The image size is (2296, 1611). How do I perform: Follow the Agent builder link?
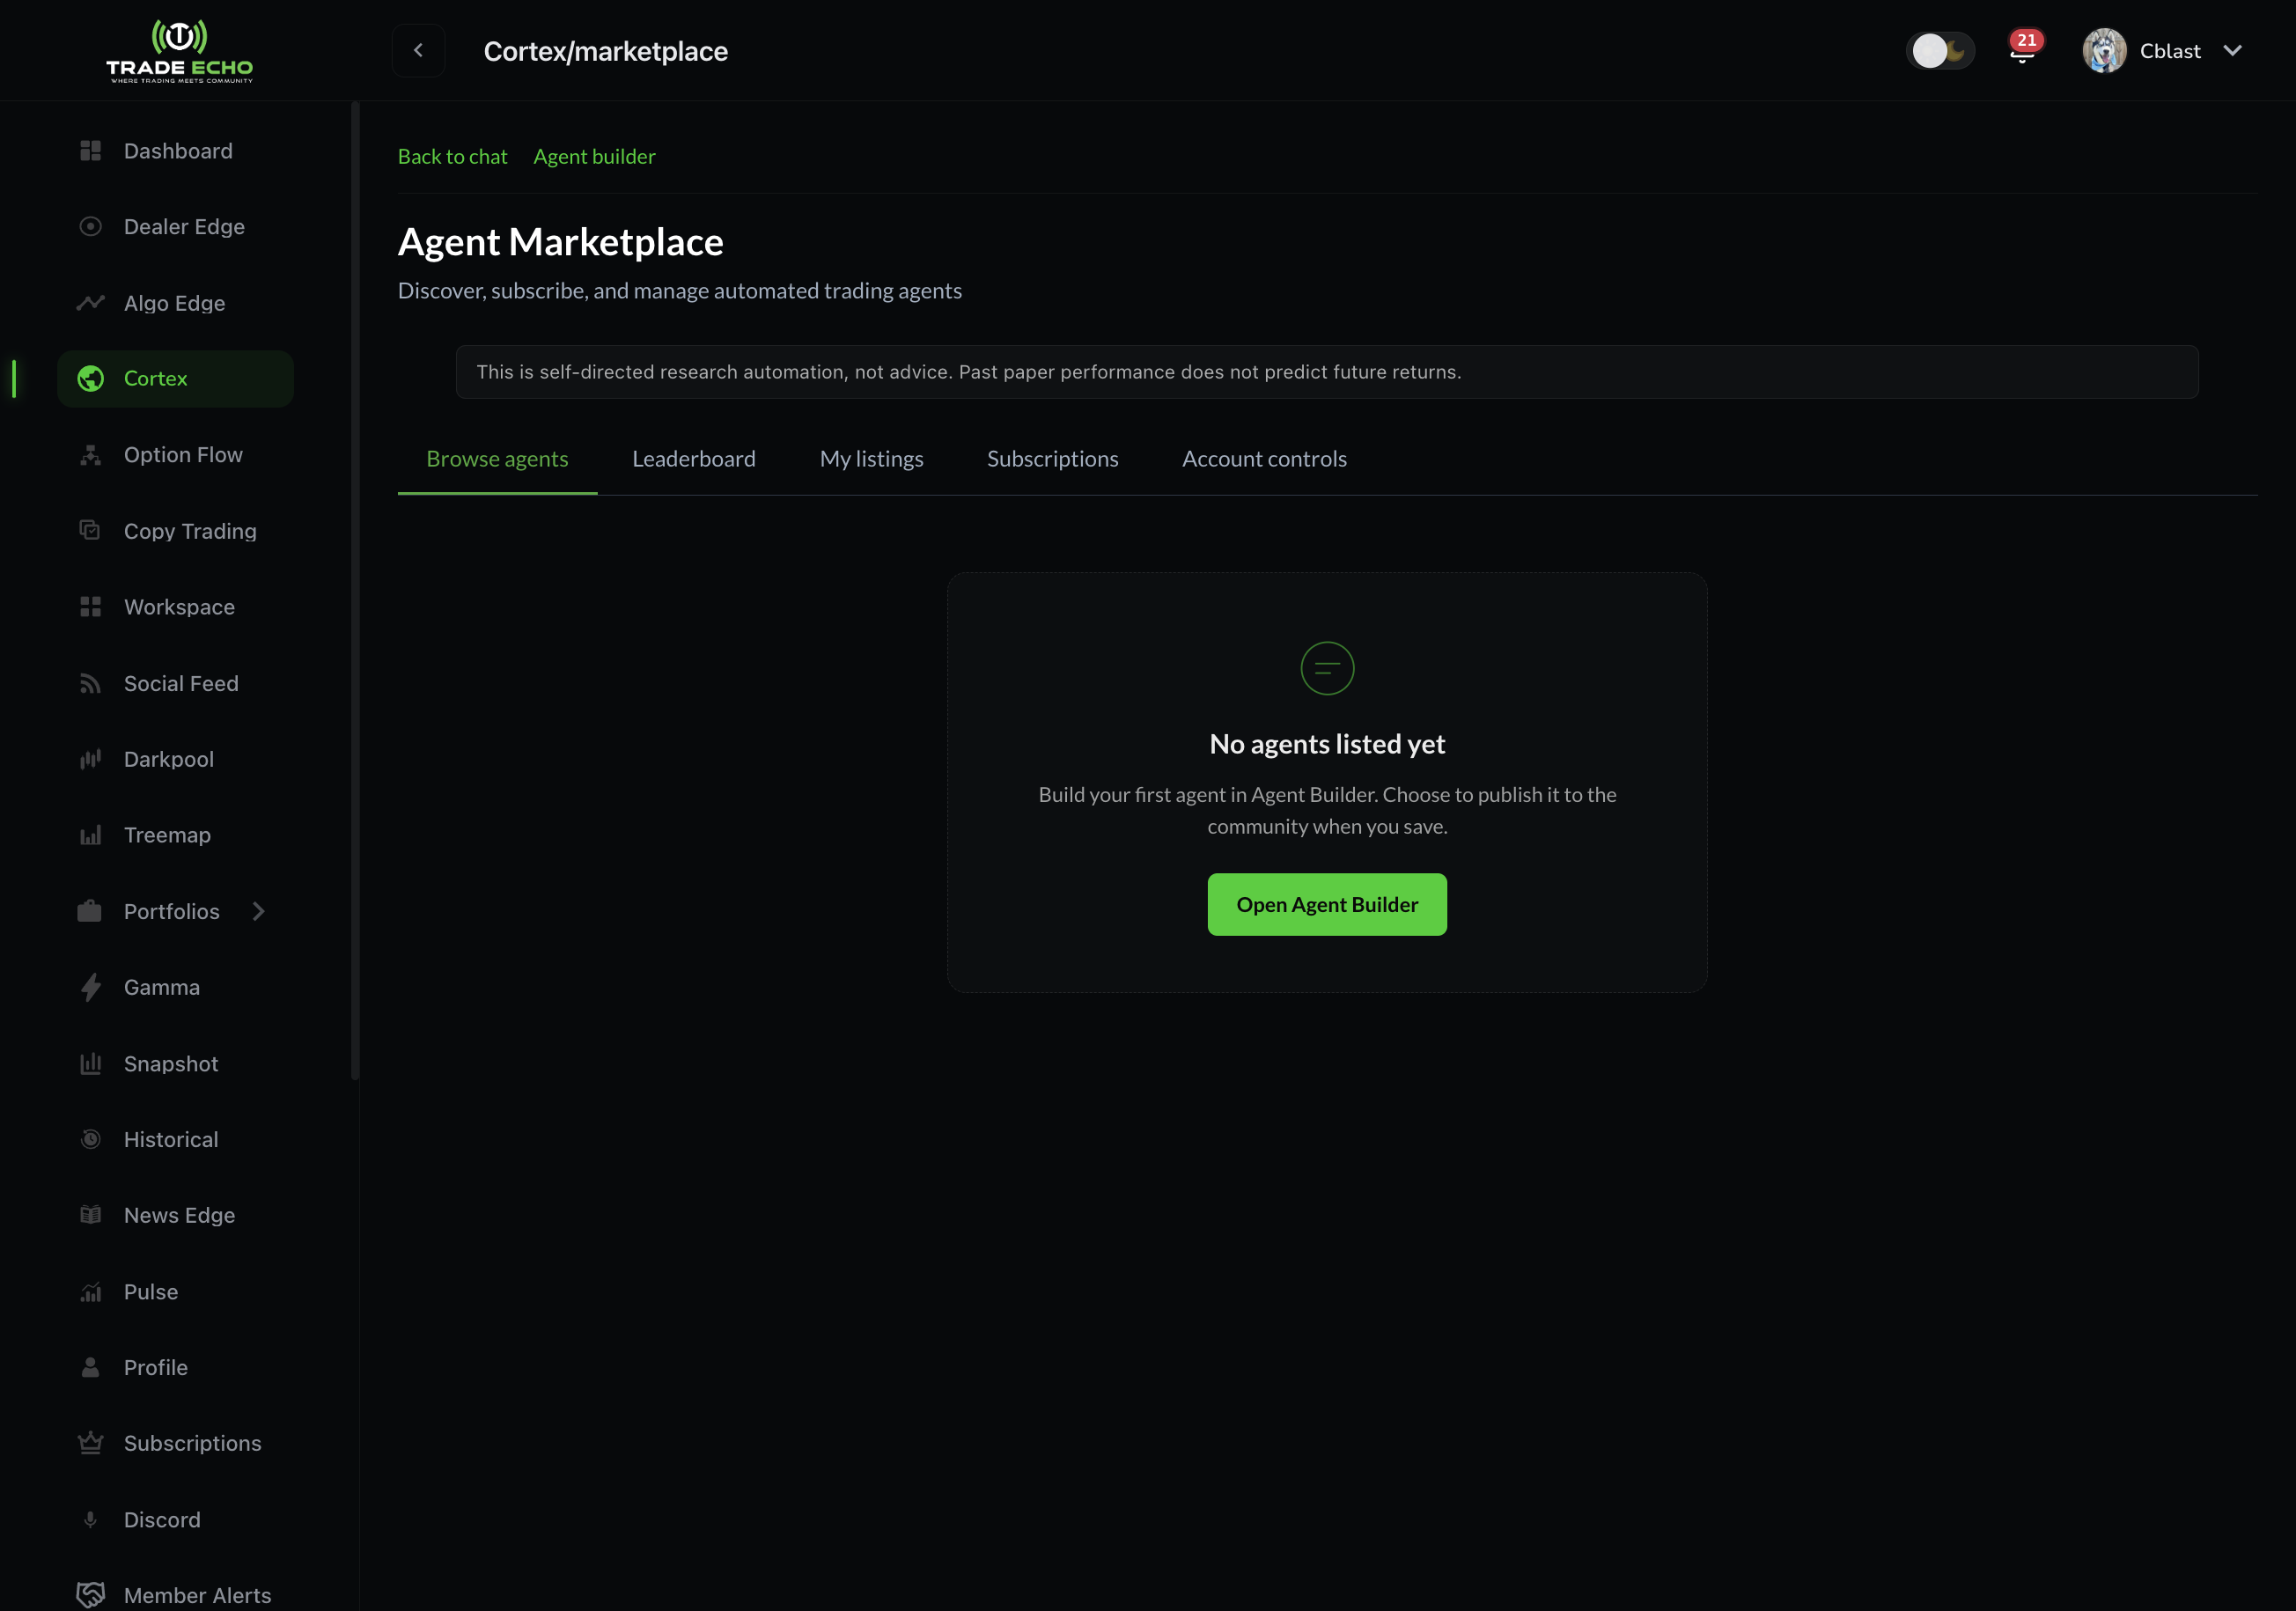(594, 157)
